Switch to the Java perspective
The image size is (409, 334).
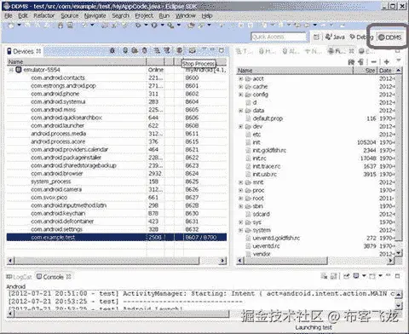[335, 37]
